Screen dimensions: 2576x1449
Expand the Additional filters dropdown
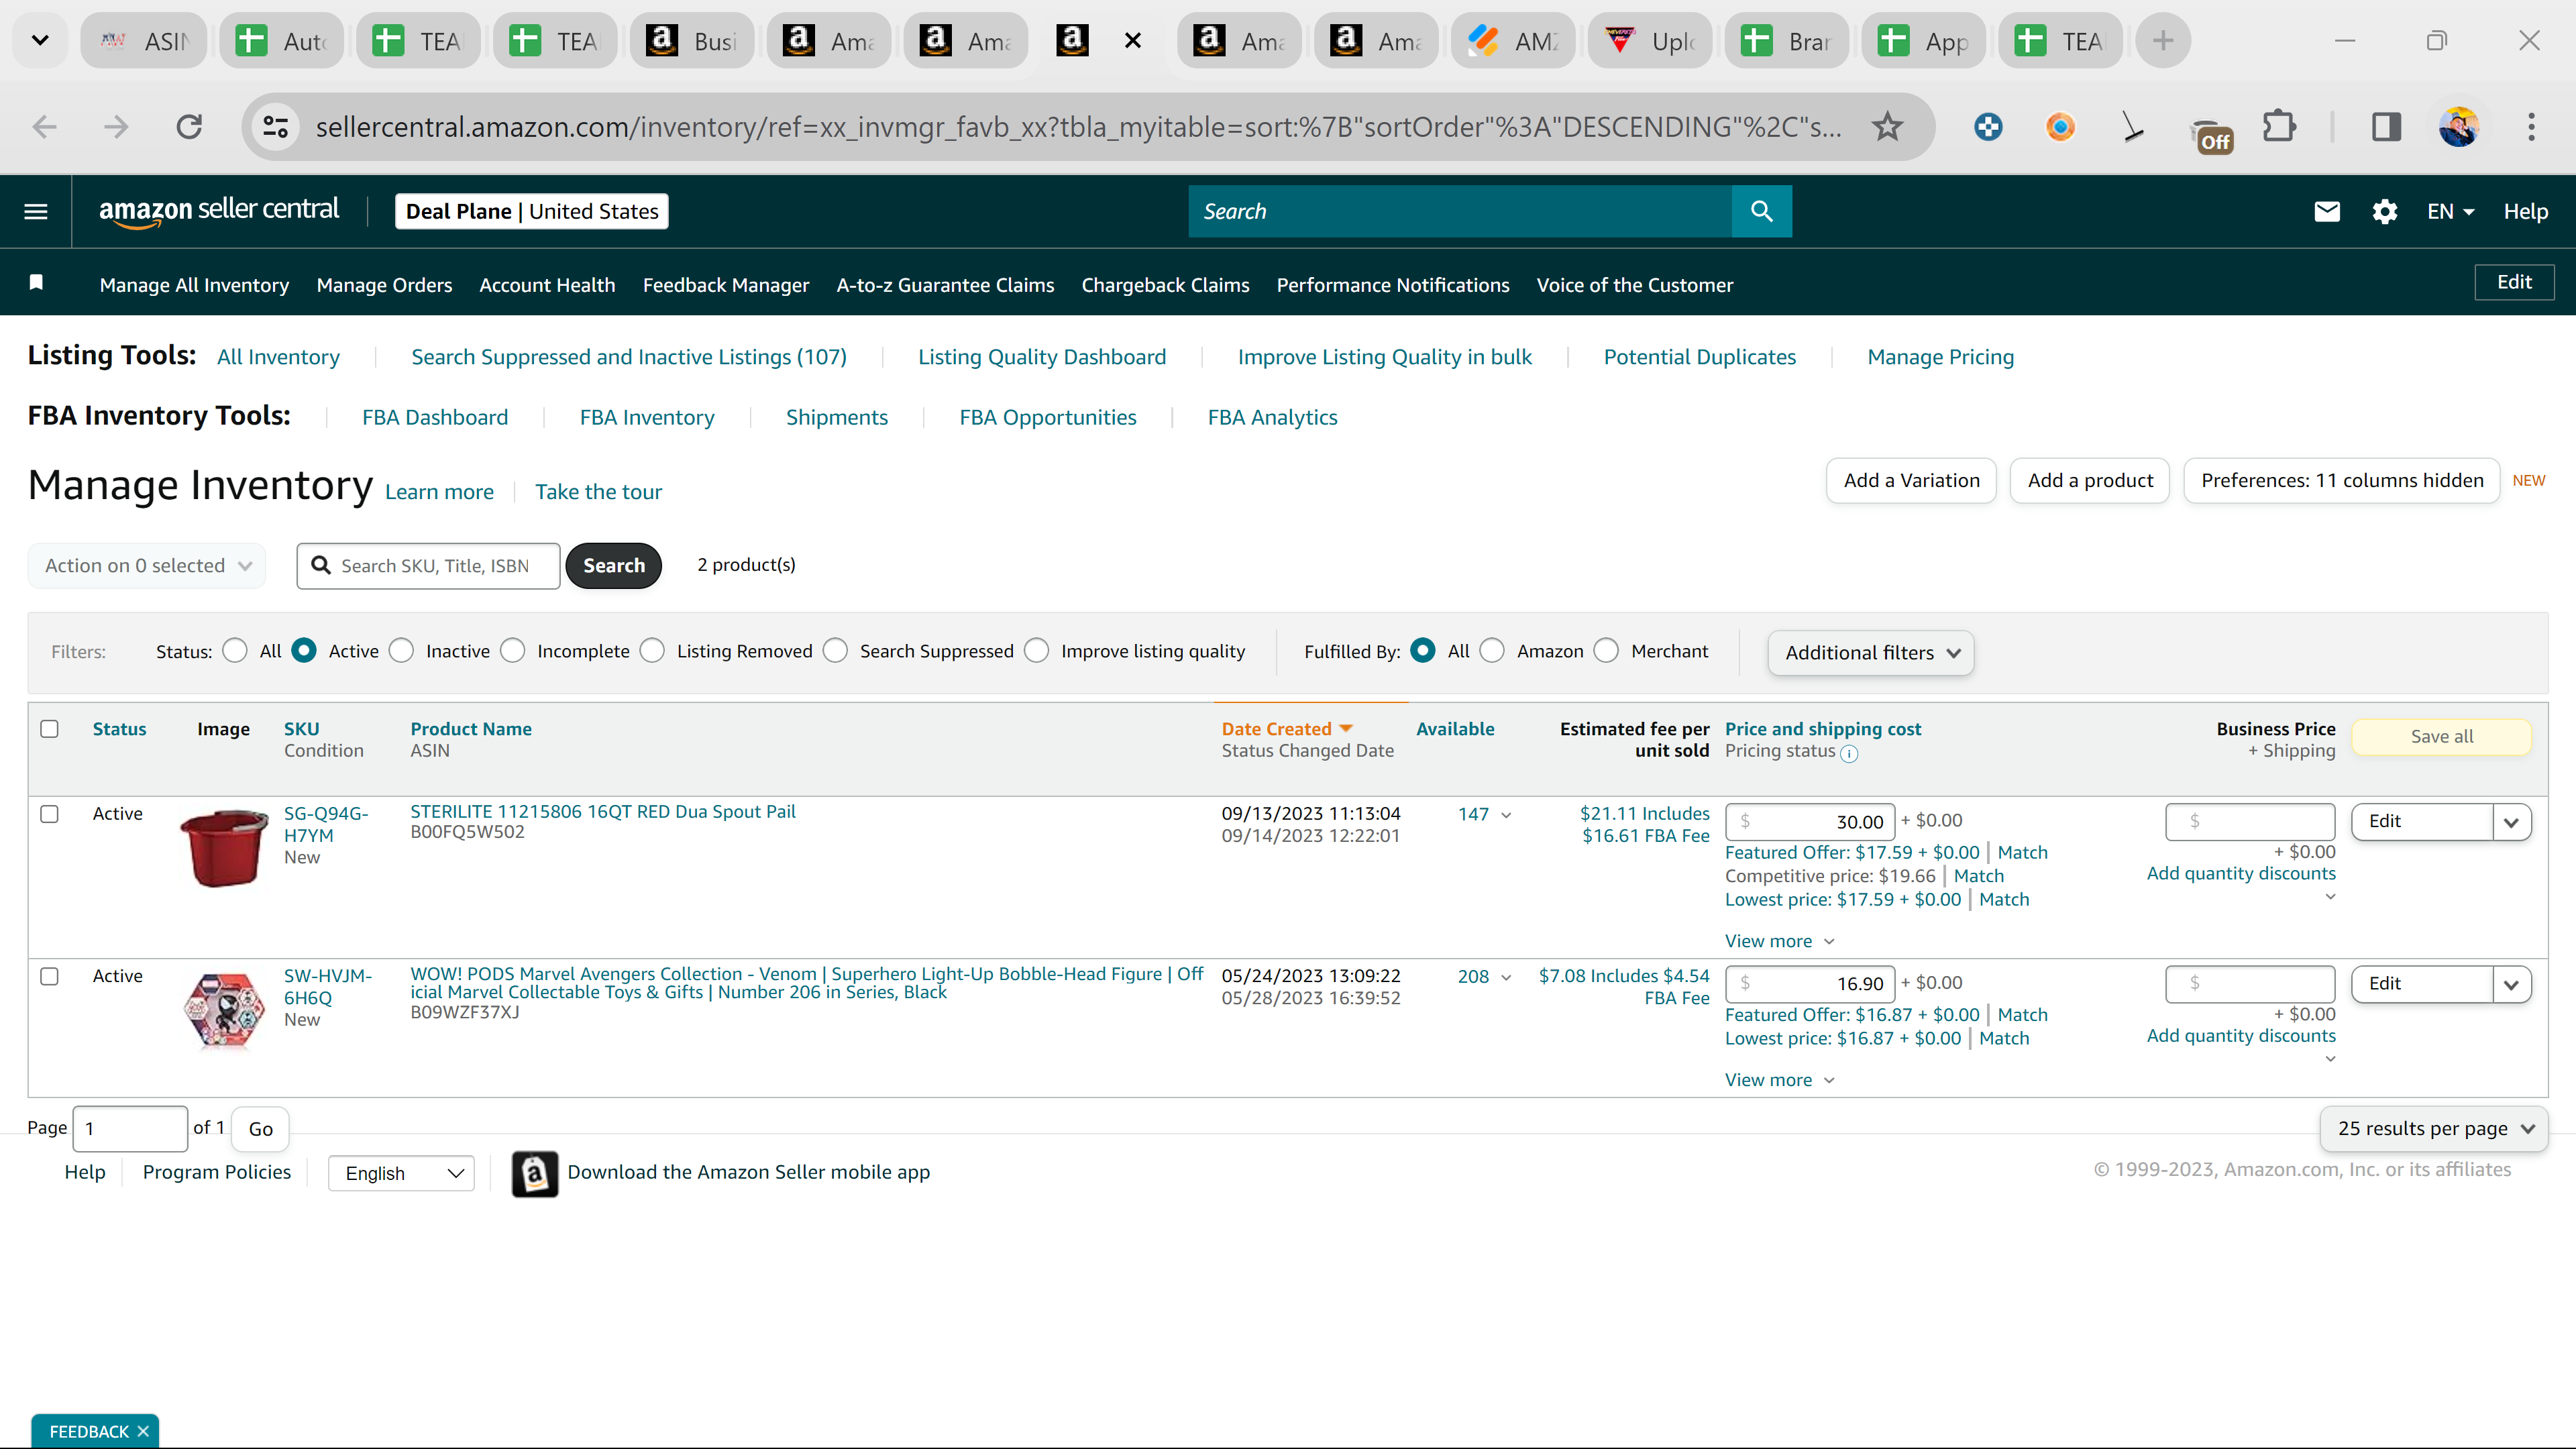pyautogui.click(x=1870, y=653)
